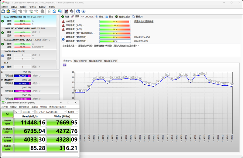Screen dimensions: 243x158
Task: Click the RND4K Q32T16 test button
Action: point(8,139)
